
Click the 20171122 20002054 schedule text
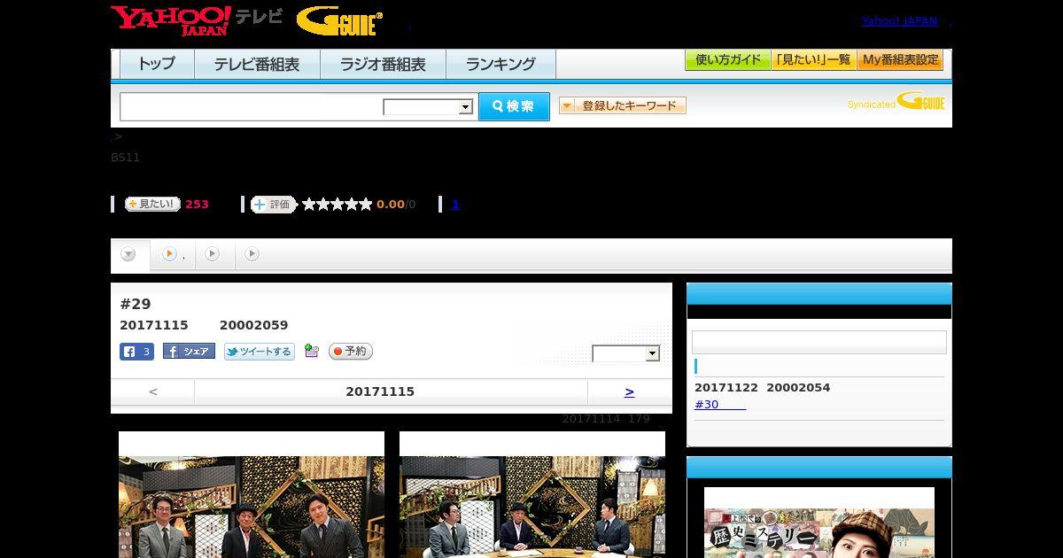coord(762,388)
